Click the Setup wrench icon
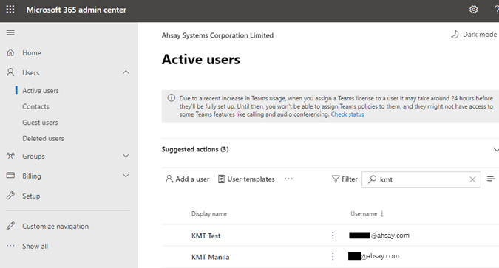 [x=10, y=196]
